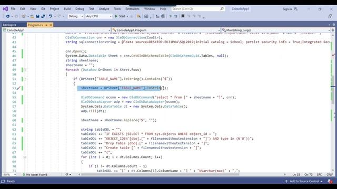Open the Tools menu
The image size is (337, 189).
(117, 9)
